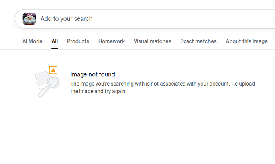Click the "Image not found" heading
275x164 pixels.
tap(92, 74)
